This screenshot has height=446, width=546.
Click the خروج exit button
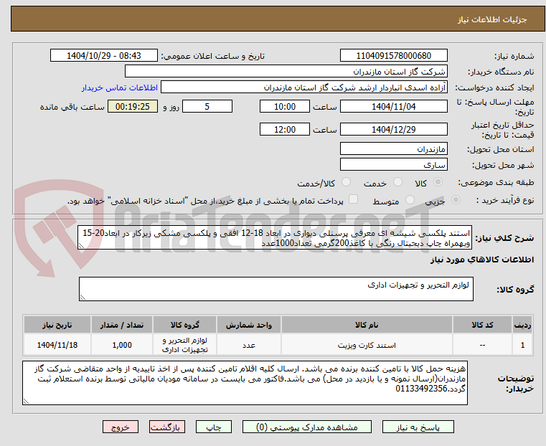(x=121, y=427)
